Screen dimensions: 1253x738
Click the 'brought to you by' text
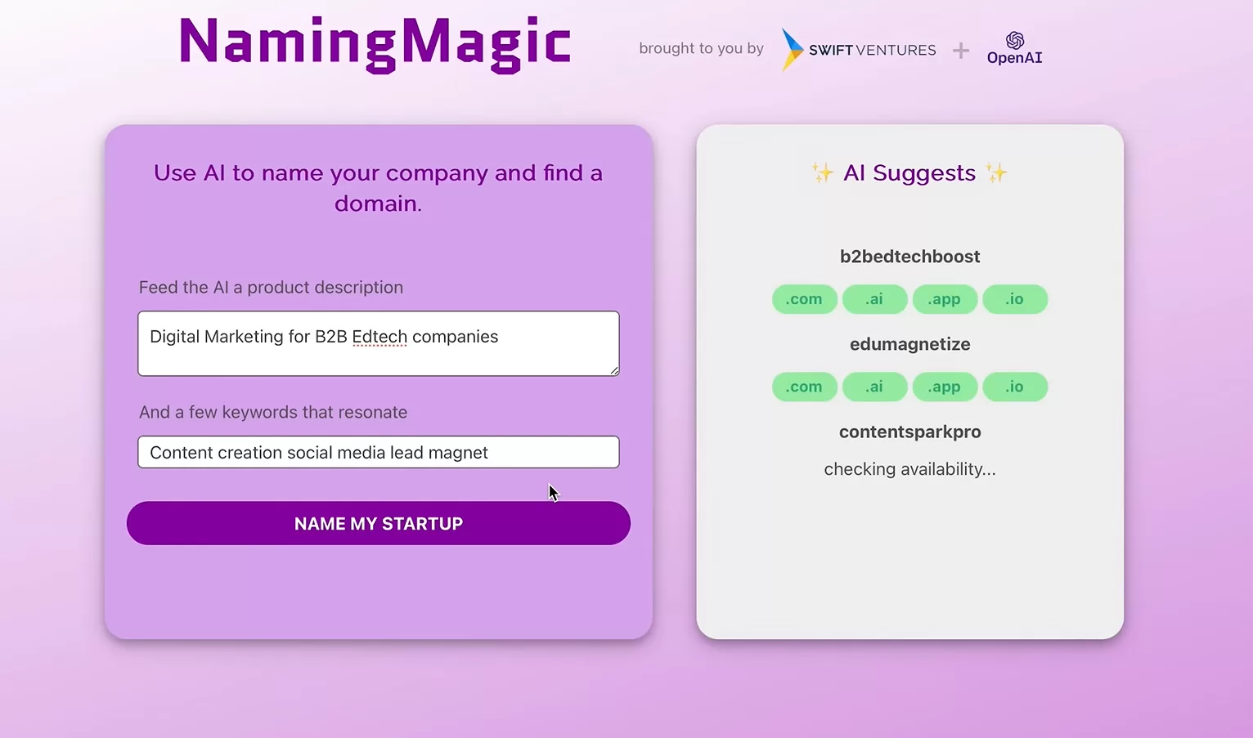pos(701,48)
